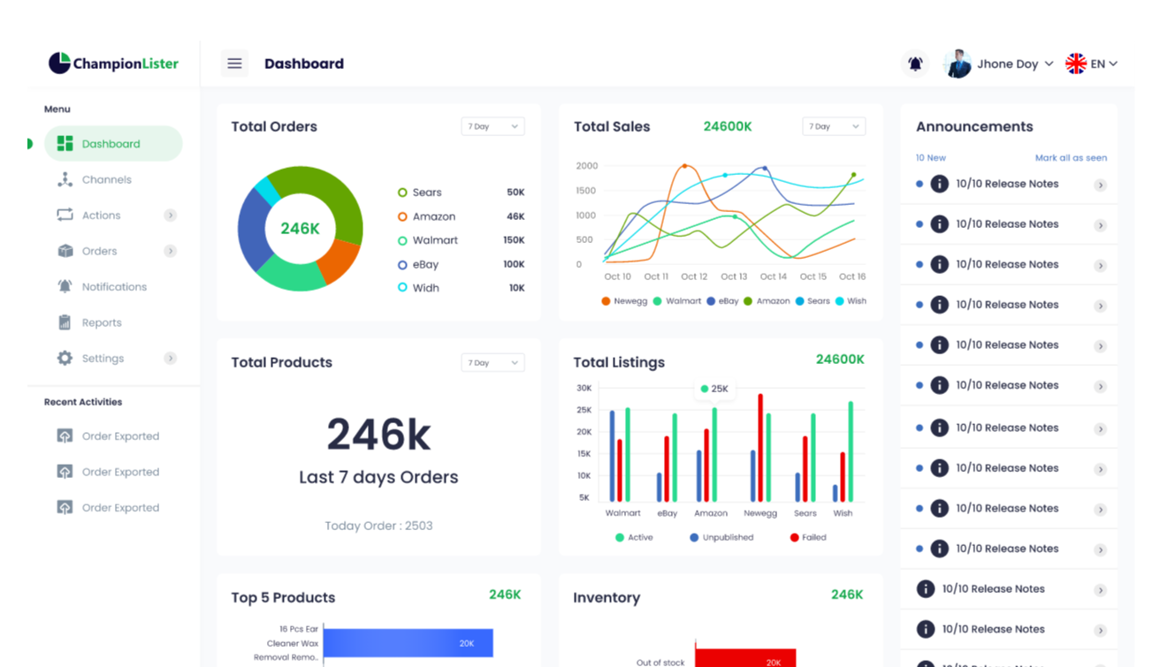
Task: Go to Channels in the sidebar
Action: tap(107, 179)
